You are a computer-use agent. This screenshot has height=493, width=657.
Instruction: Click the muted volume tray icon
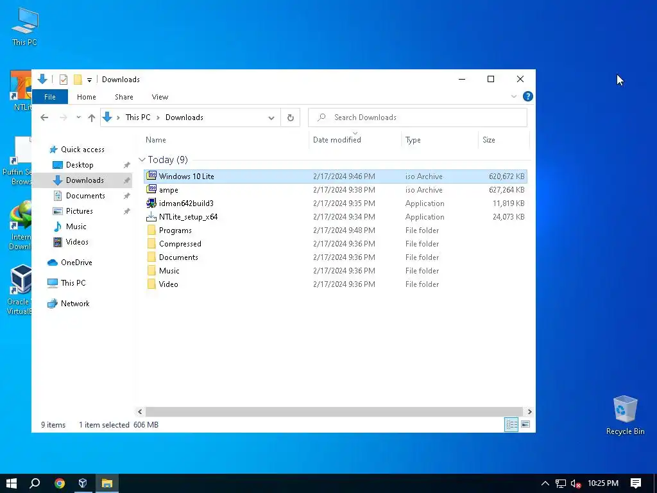point(576,484)
